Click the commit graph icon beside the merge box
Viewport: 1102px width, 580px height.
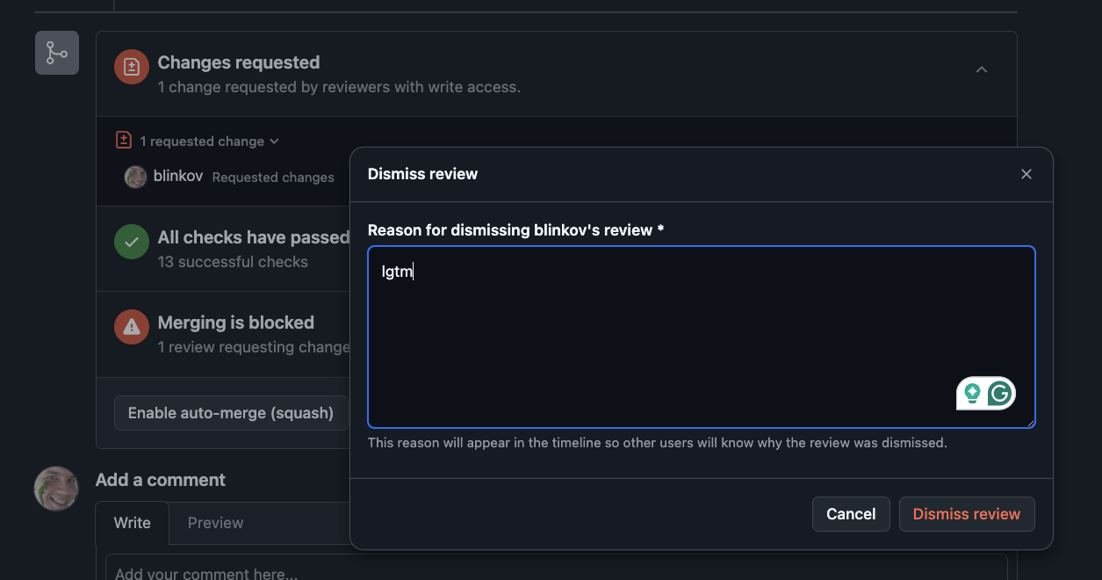tap(56, 52)
